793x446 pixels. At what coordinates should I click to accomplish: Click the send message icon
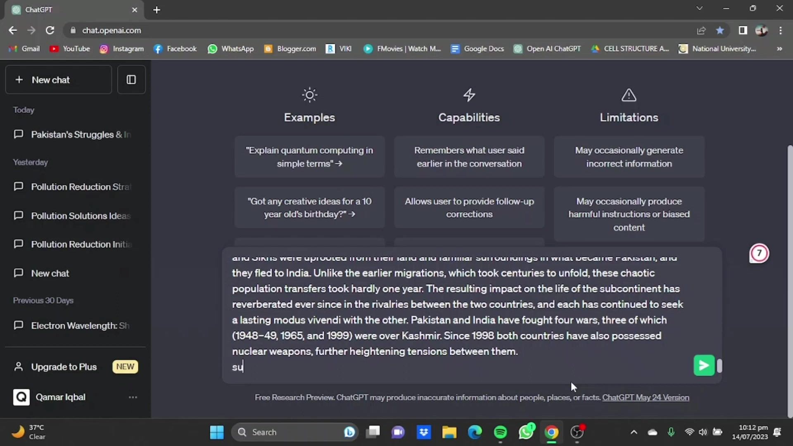(x=703, y=365)
